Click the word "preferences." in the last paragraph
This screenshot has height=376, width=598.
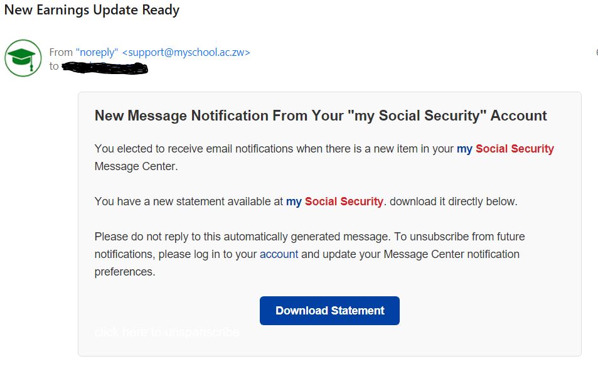pos(124,272)
